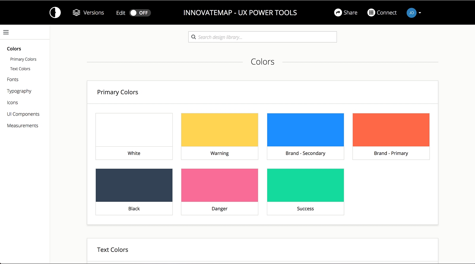Screen dimensions: 475x264
Task: Select UI Components in sidebar
Action: pyautogui.click(x=23, y=114)
